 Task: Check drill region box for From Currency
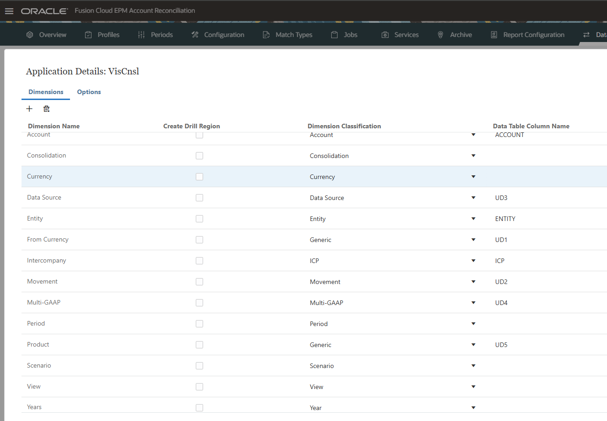(199, 240)
